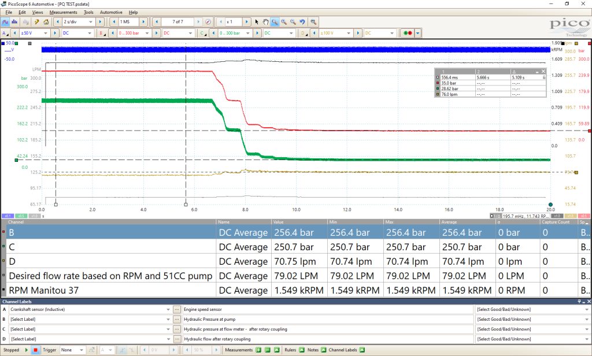Open Channel D ±100 V range dropdown

tap(349, 33)
